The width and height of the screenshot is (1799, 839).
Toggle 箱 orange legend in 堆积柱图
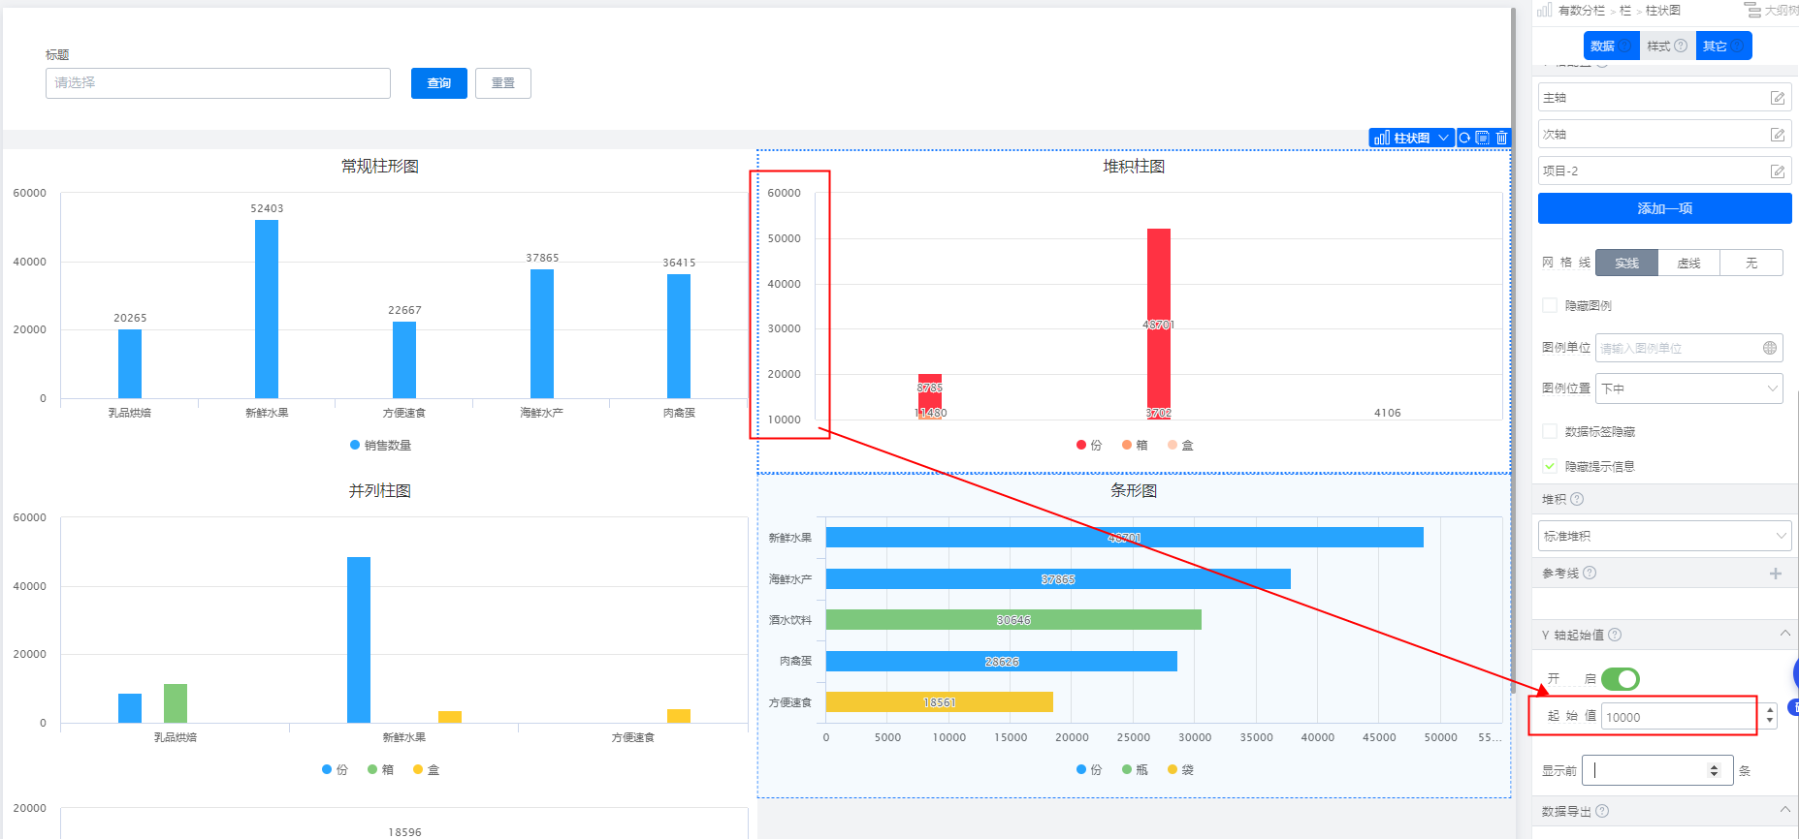pos(1135,445)
